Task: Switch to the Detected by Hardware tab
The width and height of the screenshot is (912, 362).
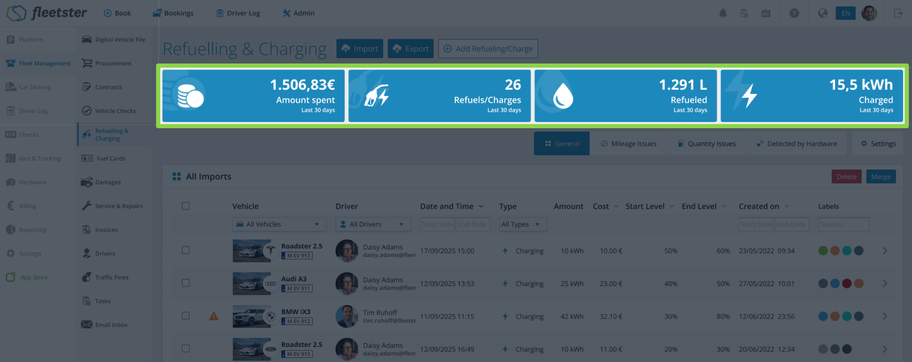Action: pos(796,144)
